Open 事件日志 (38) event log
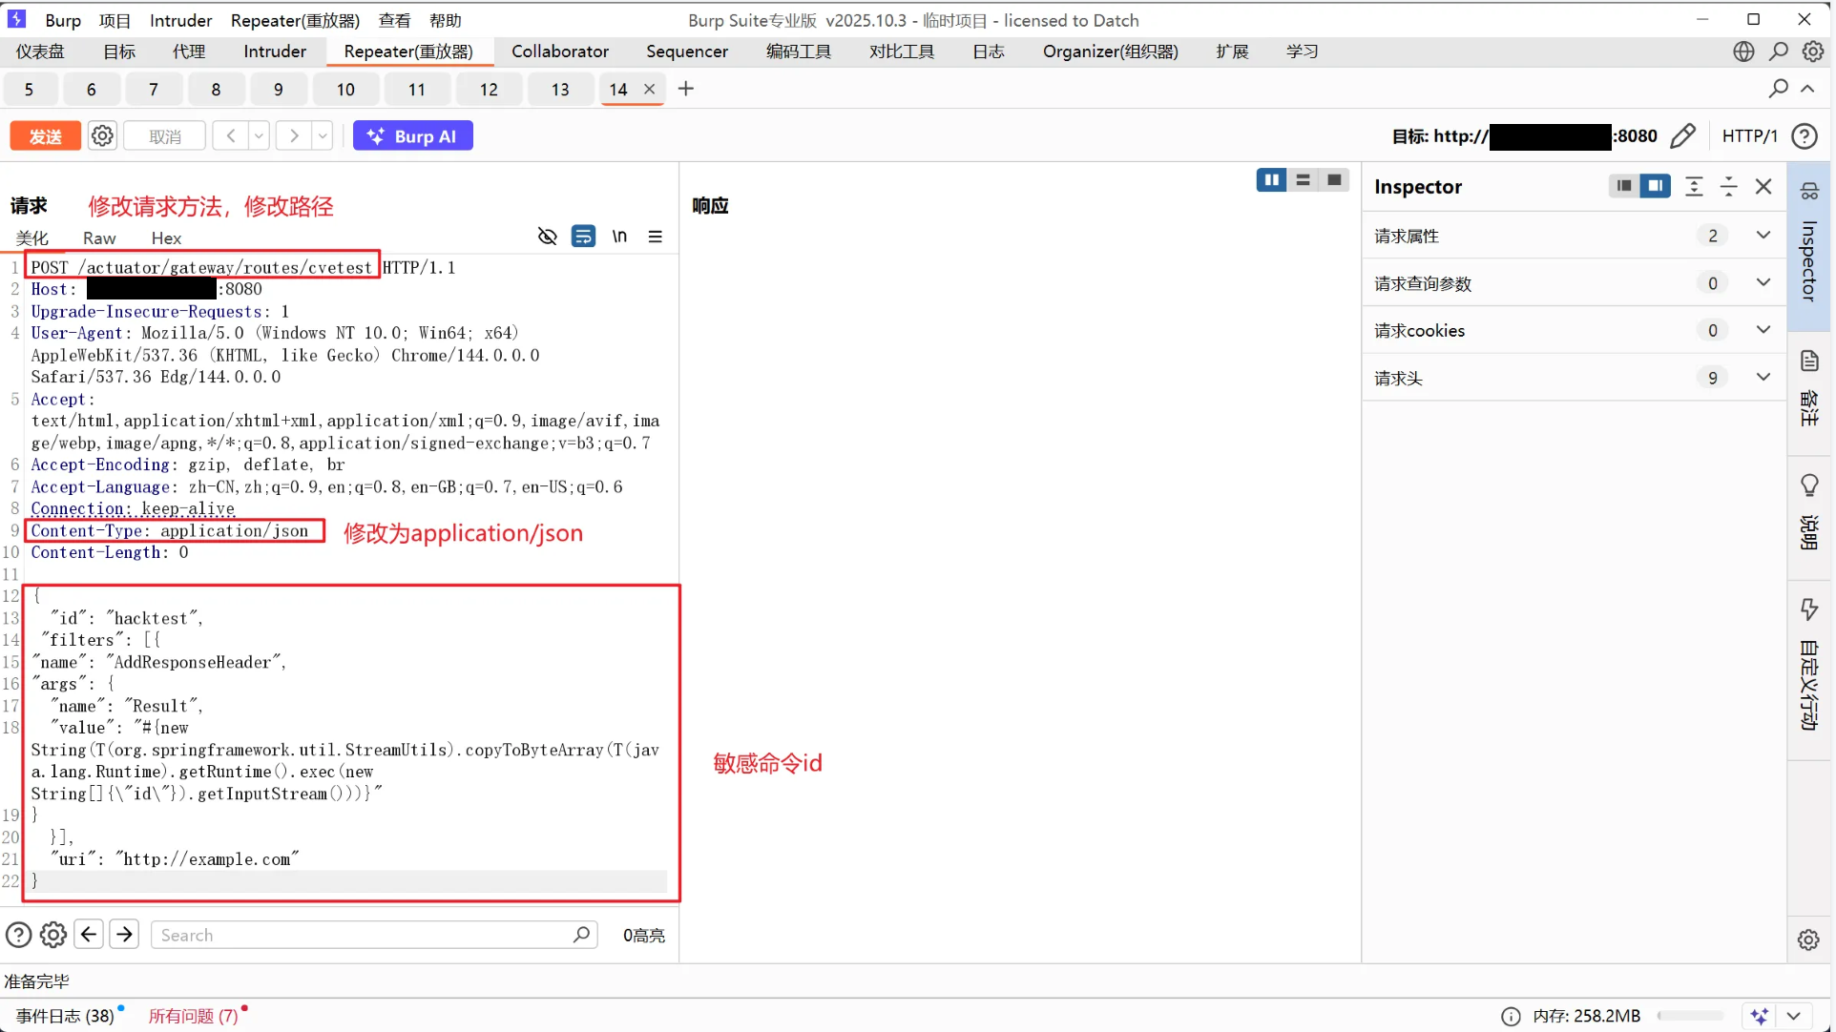This screenshot has width=1836, height=1032. click(x=65, y=1016)
